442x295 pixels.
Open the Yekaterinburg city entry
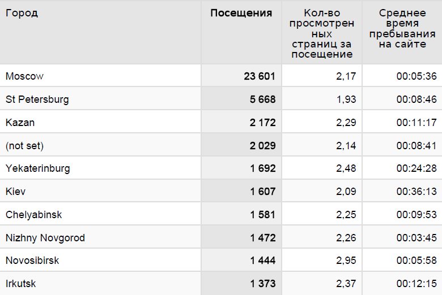pos(38,168)
